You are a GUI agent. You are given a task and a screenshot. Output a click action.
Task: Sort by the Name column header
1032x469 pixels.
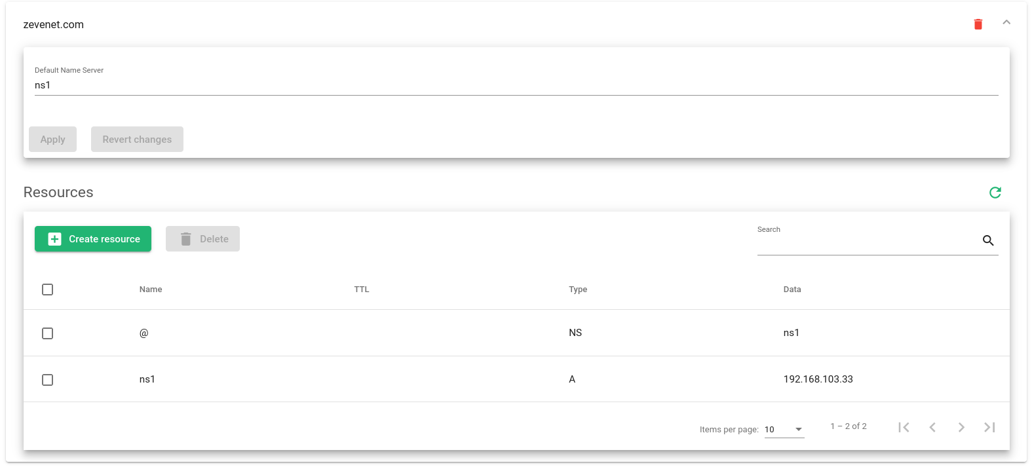pyautogui.click(x=151, y=290)
